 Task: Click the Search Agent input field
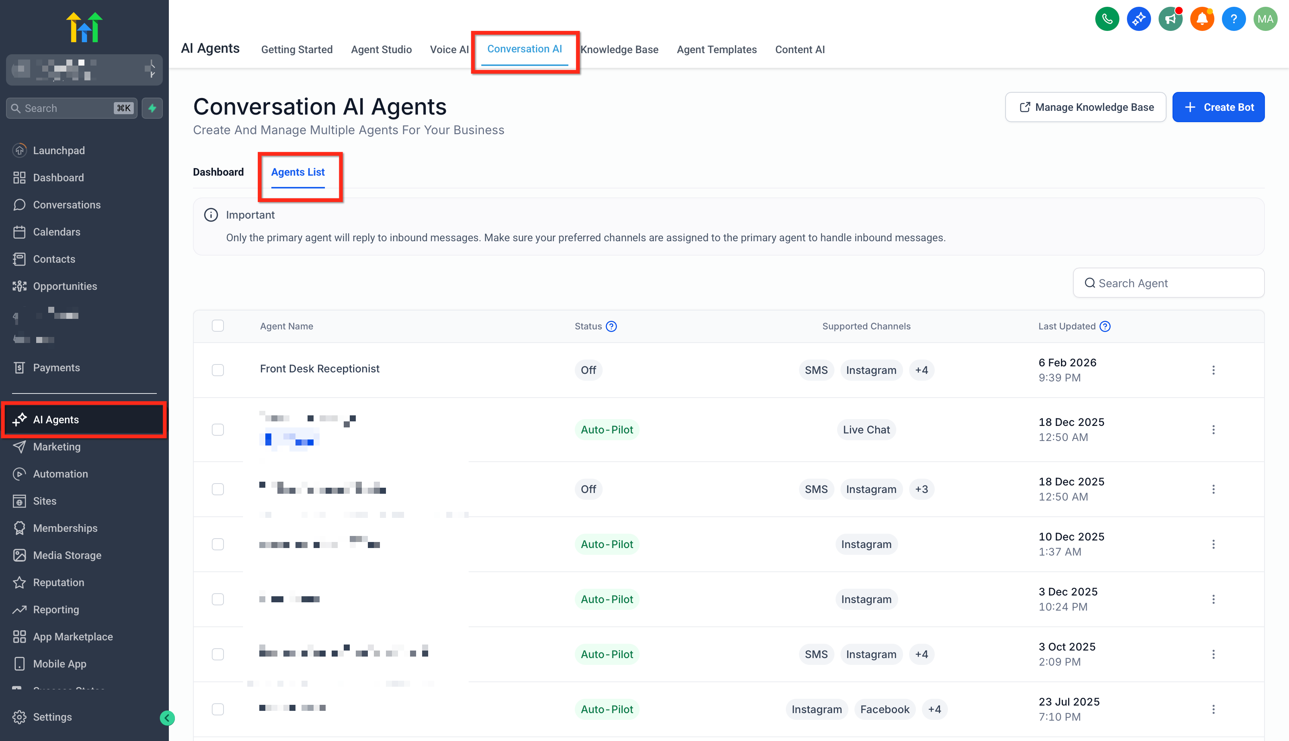click(x=1168, y=283)
